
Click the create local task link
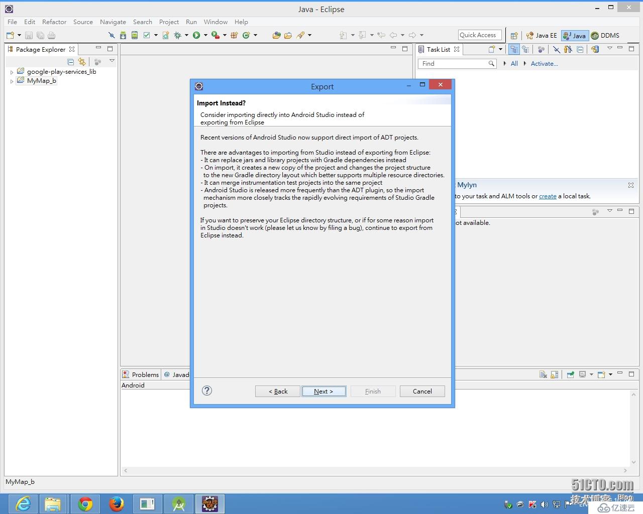548,196
